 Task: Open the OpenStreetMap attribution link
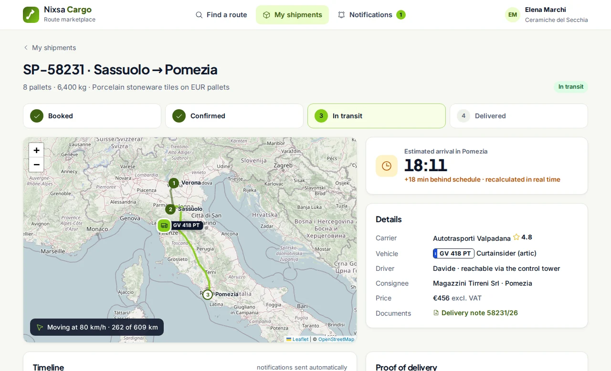point(336,339)
